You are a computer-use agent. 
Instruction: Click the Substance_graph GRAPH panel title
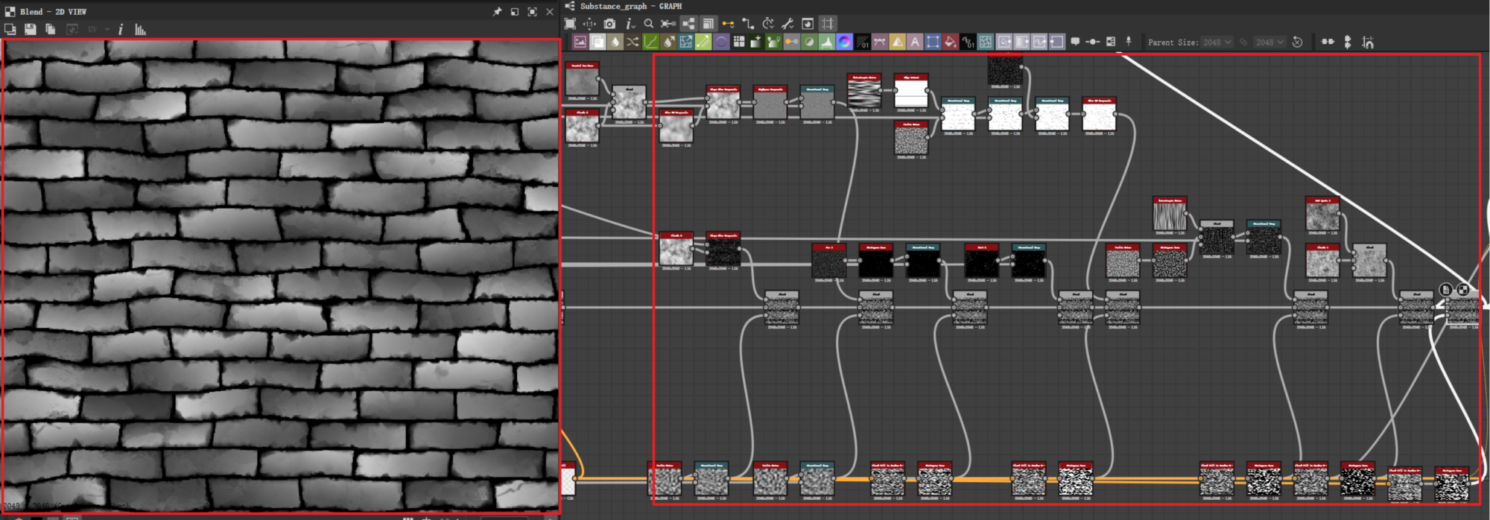pos(630,6)
